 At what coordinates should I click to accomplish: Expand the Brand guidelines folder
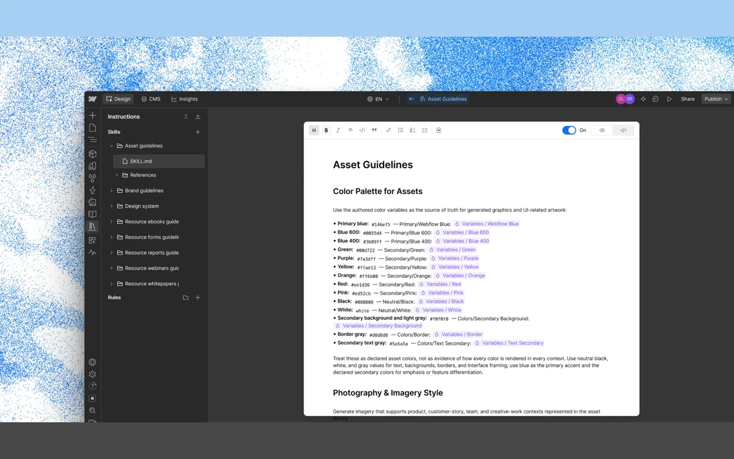111,191
